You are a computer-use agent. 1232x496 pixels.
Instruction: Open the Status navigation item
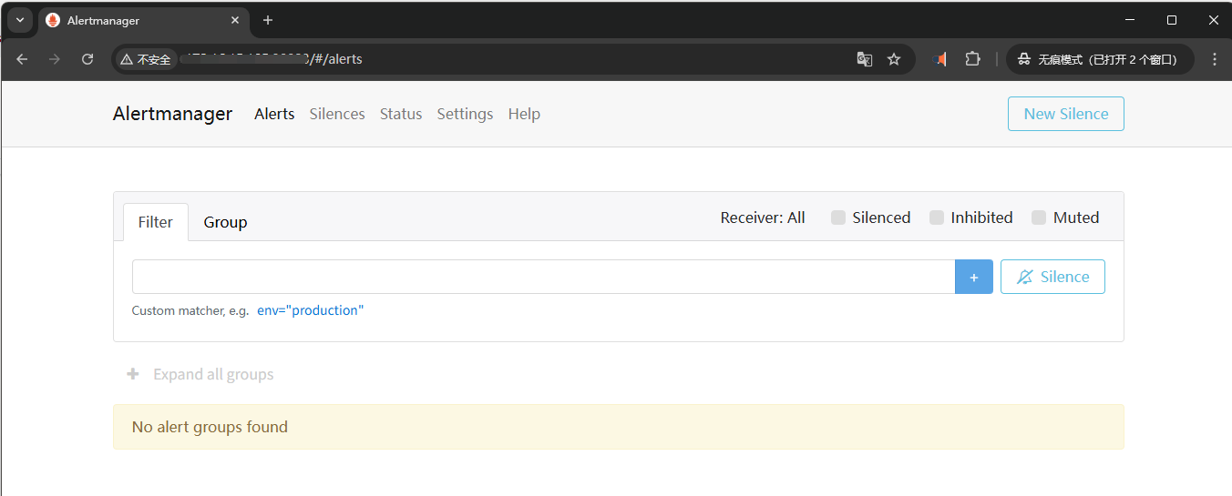pyautogui.click(x=401, y=114)
